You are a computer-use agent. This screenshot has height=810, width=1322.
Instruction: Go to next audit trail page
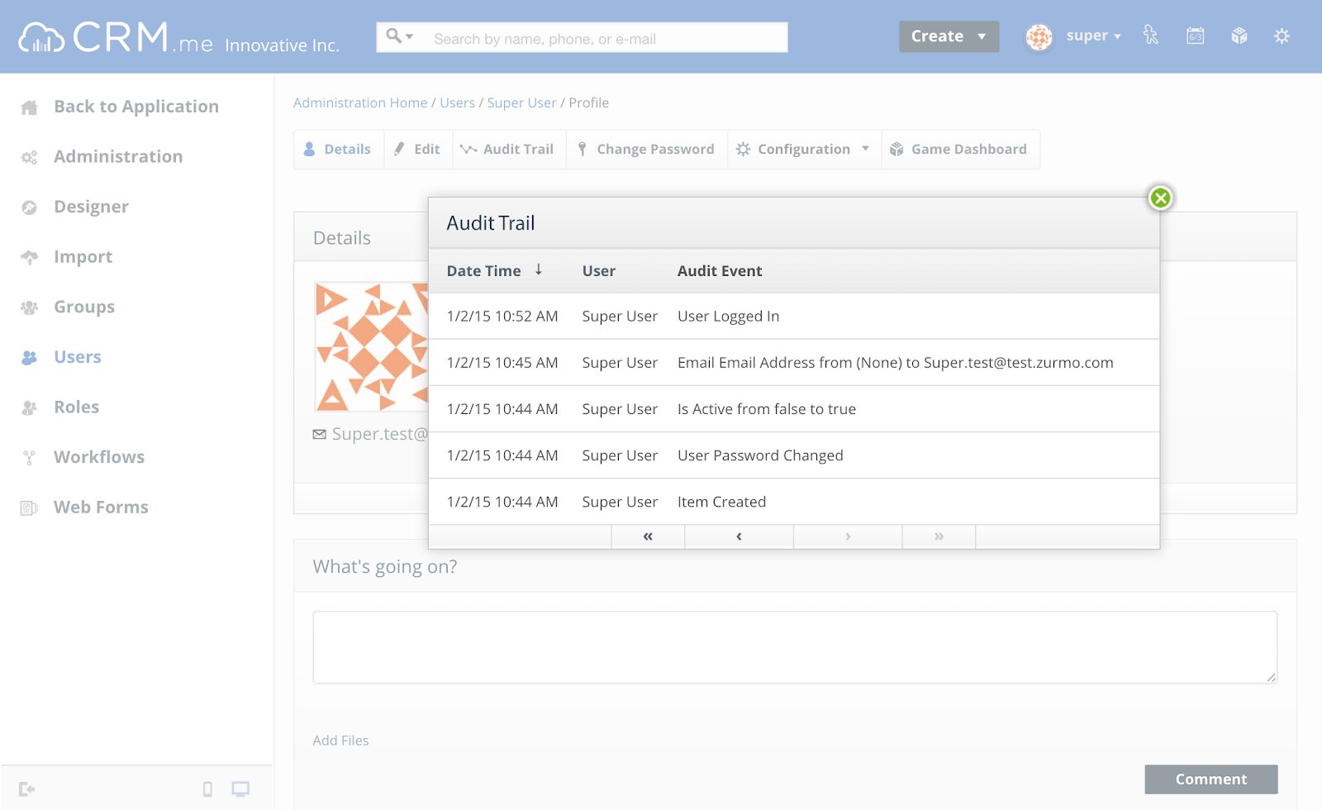pos(848,536)
